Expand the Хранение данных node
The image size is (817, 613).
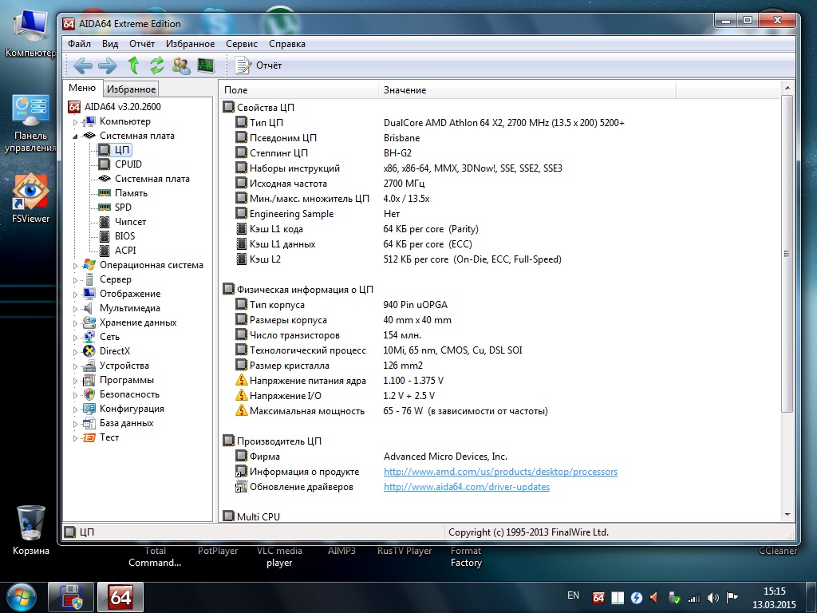tap(75, 322)
